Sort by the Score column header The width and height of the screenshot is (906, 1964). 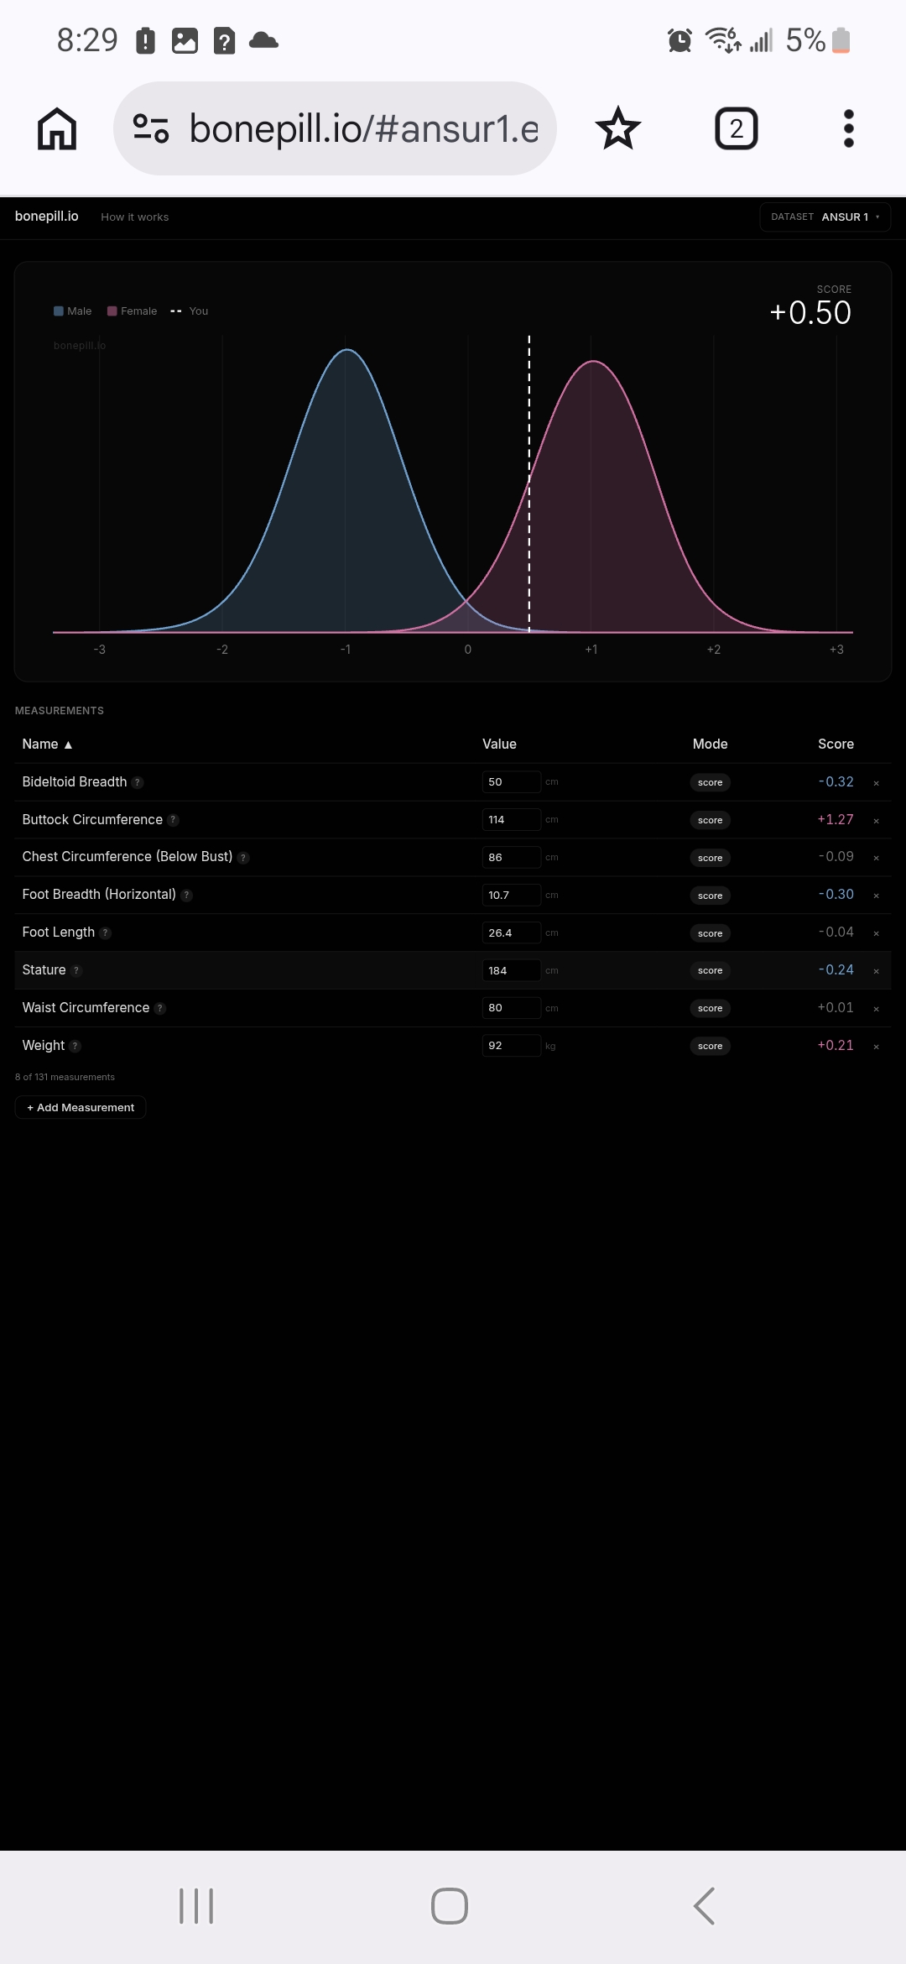[x=836, y=744]
